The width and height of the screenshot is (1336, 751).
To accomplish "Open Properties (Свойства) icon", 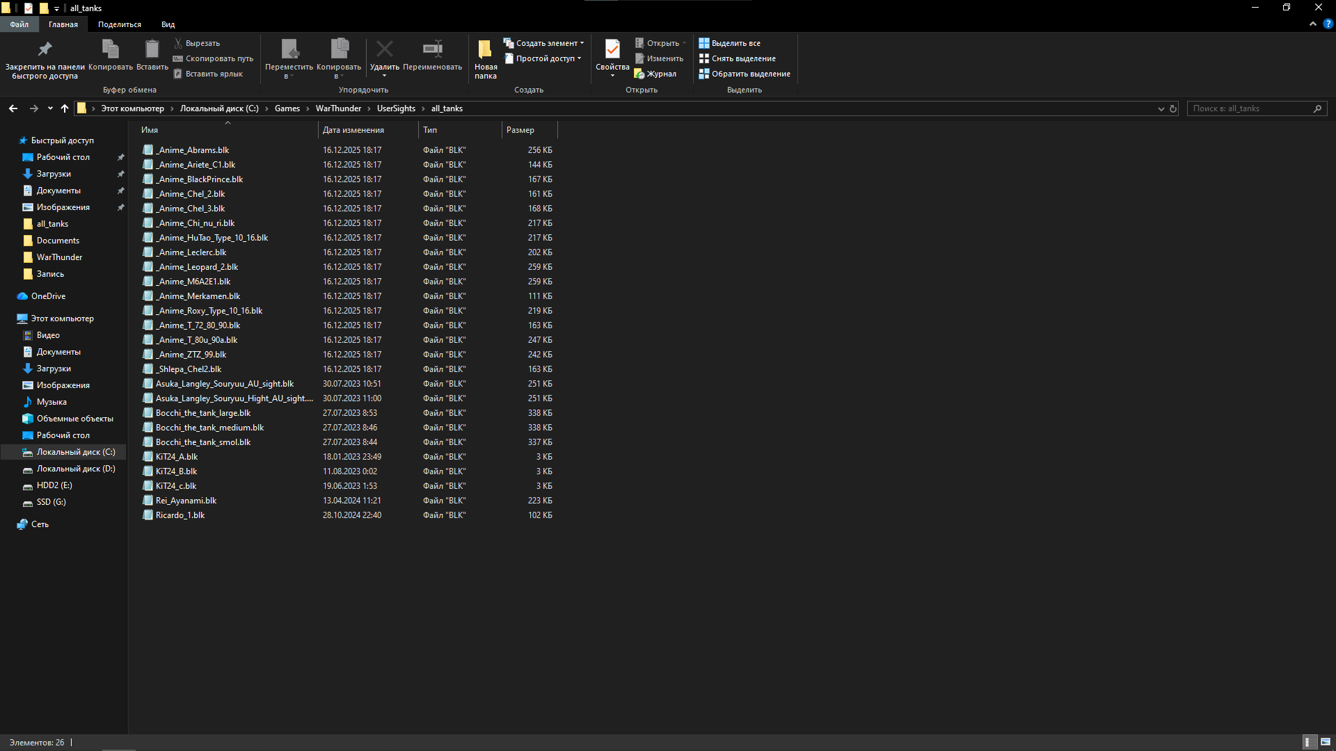I will click(612, 49).
